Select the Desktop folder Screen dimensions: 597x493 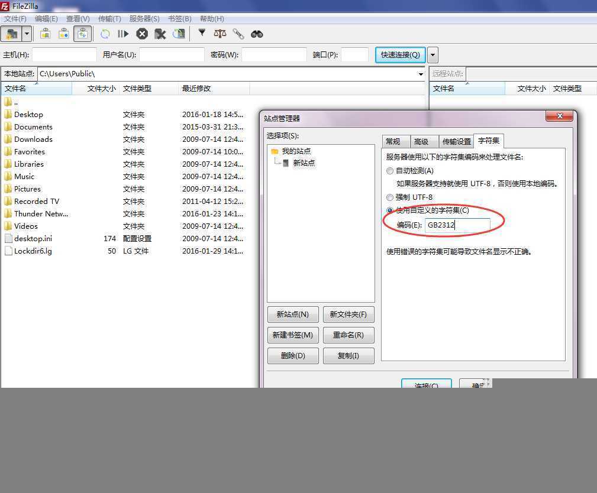[x=28, y=115]
